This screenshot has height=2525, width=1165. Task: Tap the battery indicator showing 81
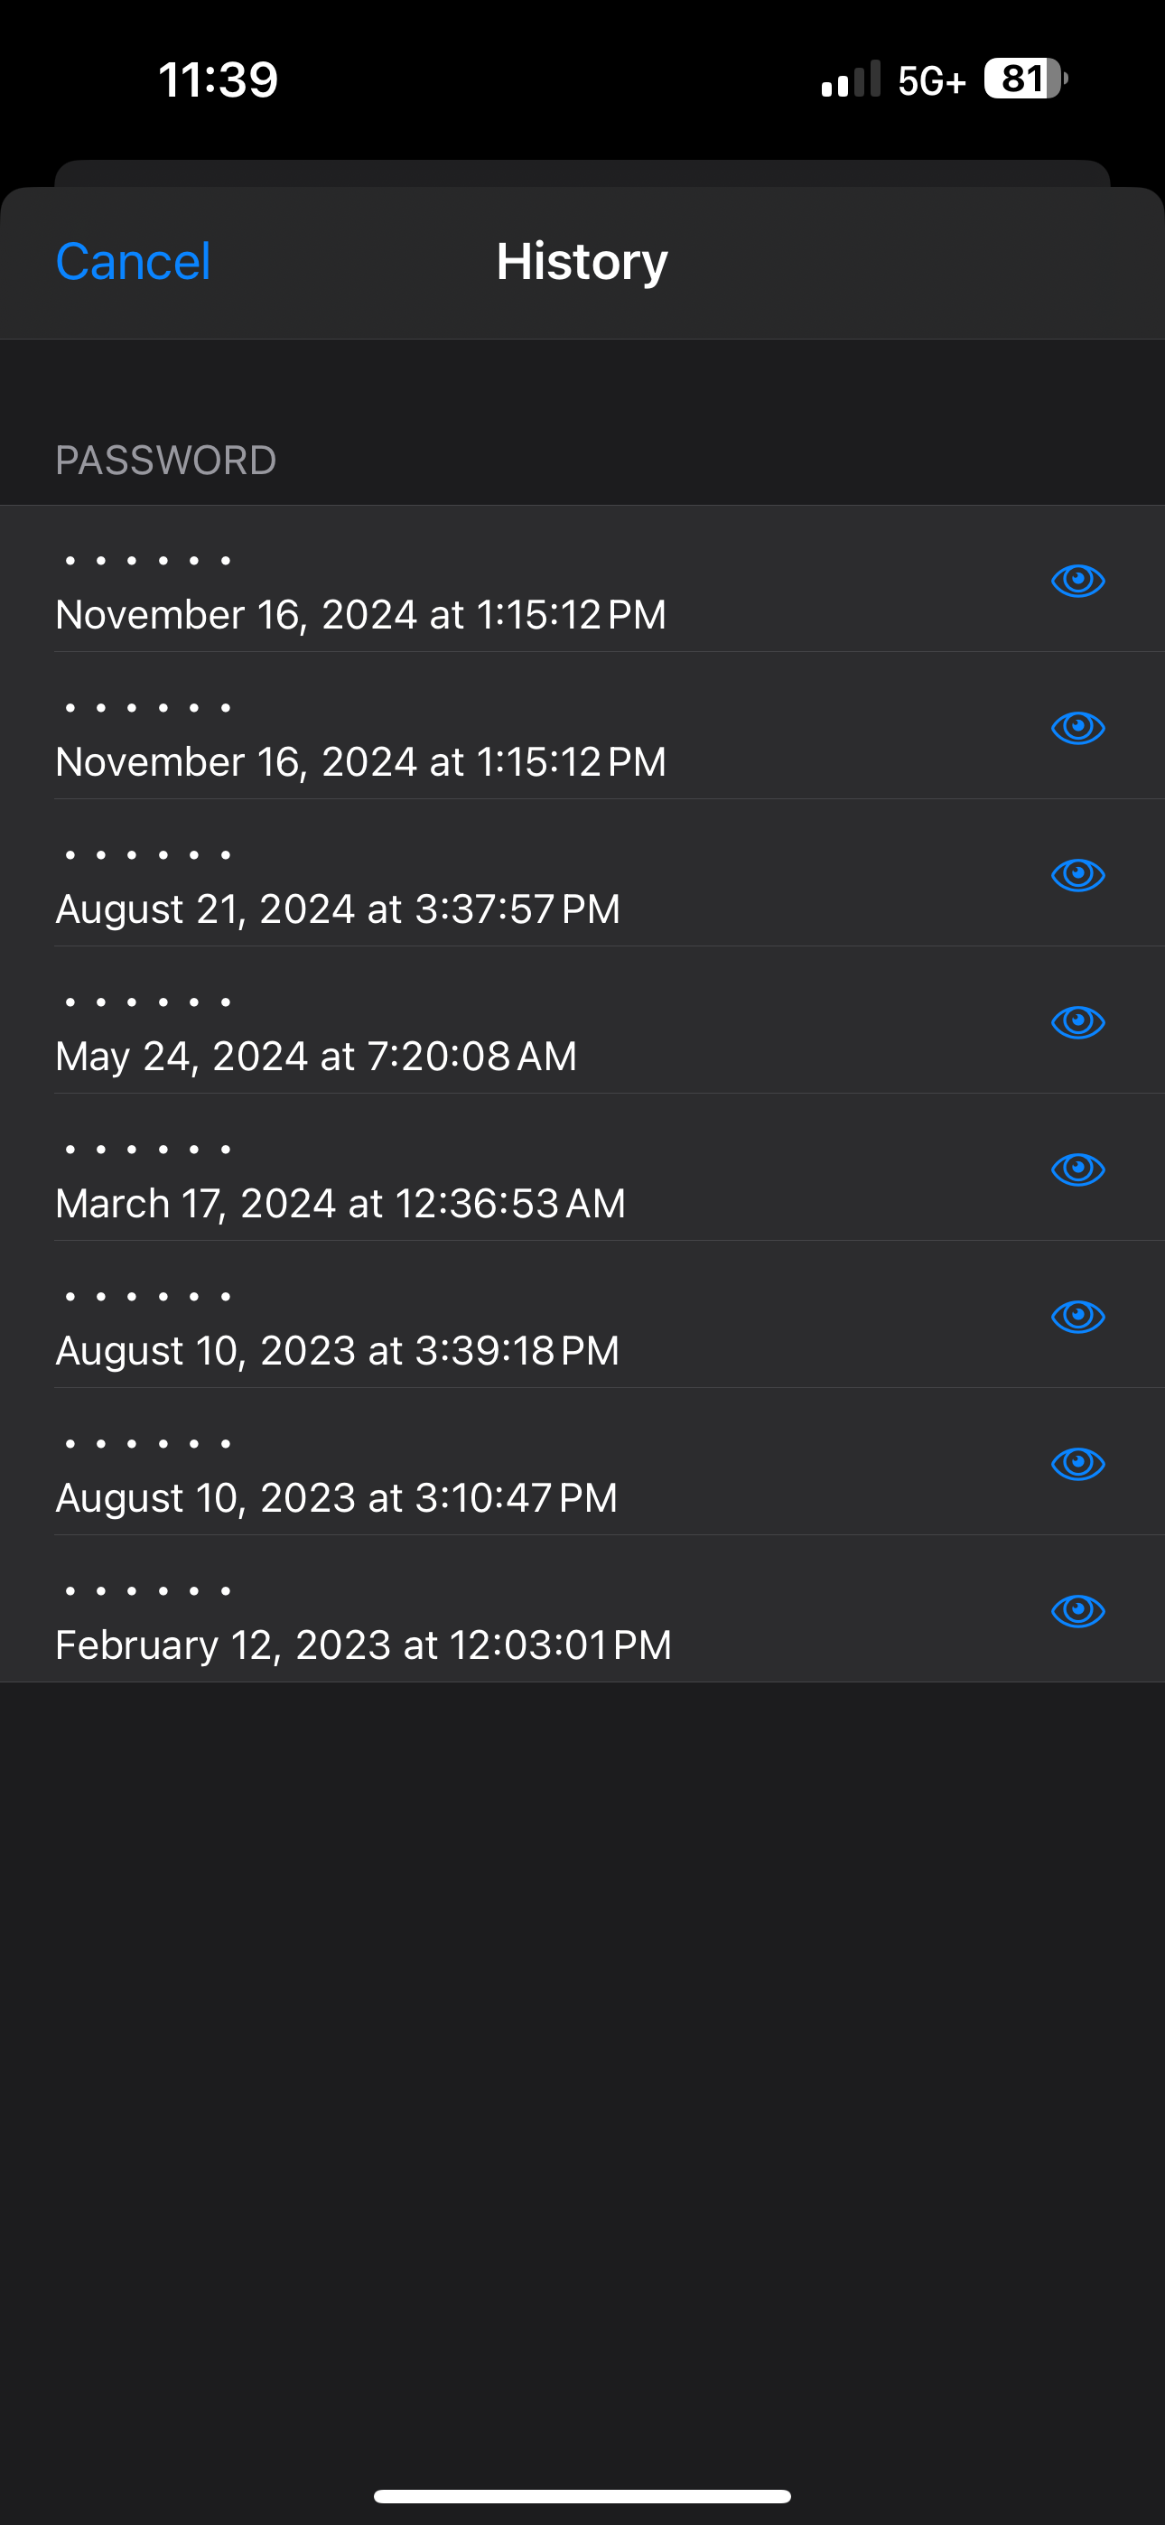point(1025,79)
